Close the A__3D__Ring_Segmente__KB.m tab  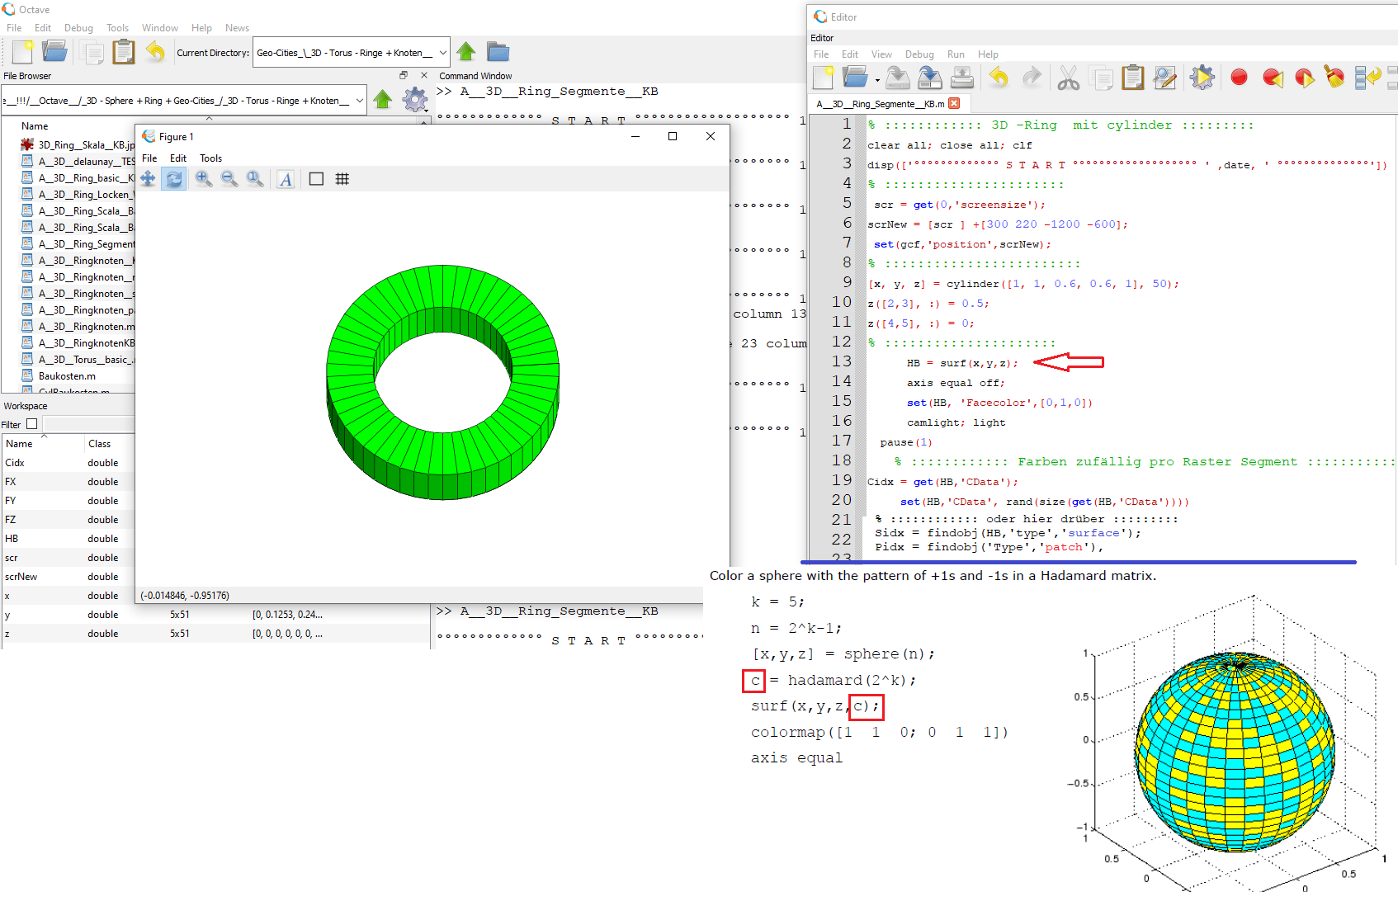pyautogui.click(x=955, y=104)
